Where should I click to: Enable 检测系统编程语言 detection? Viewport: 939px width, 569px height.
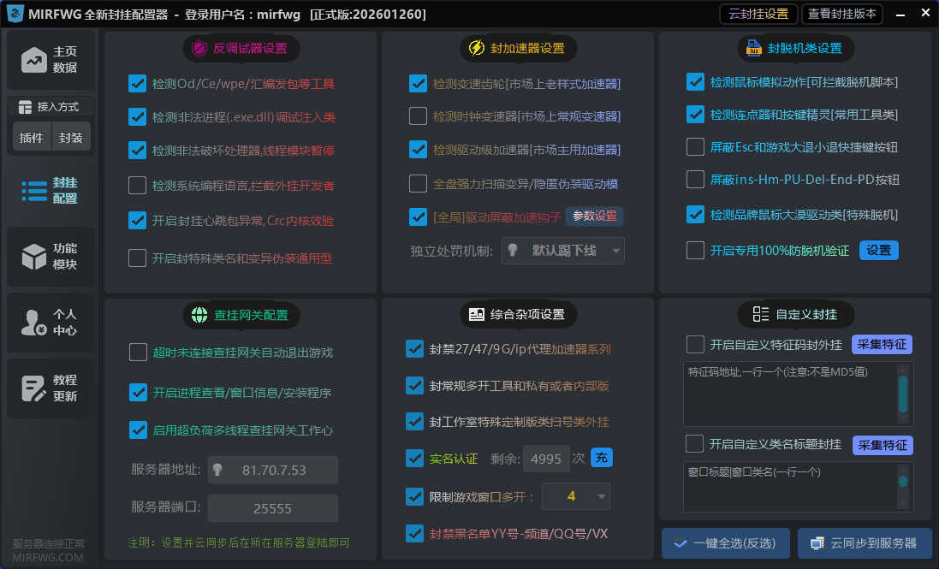tap(138, 184)
